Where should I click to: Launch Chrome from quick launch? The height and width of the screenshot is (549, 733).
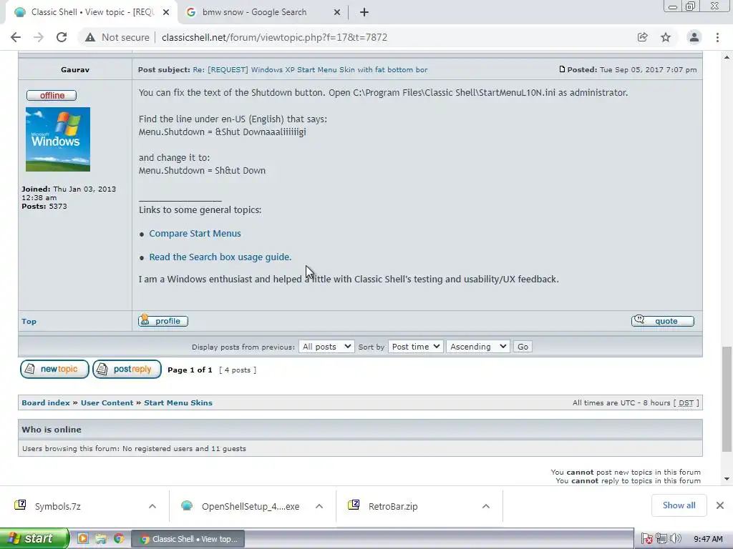[x=119, y=539]
